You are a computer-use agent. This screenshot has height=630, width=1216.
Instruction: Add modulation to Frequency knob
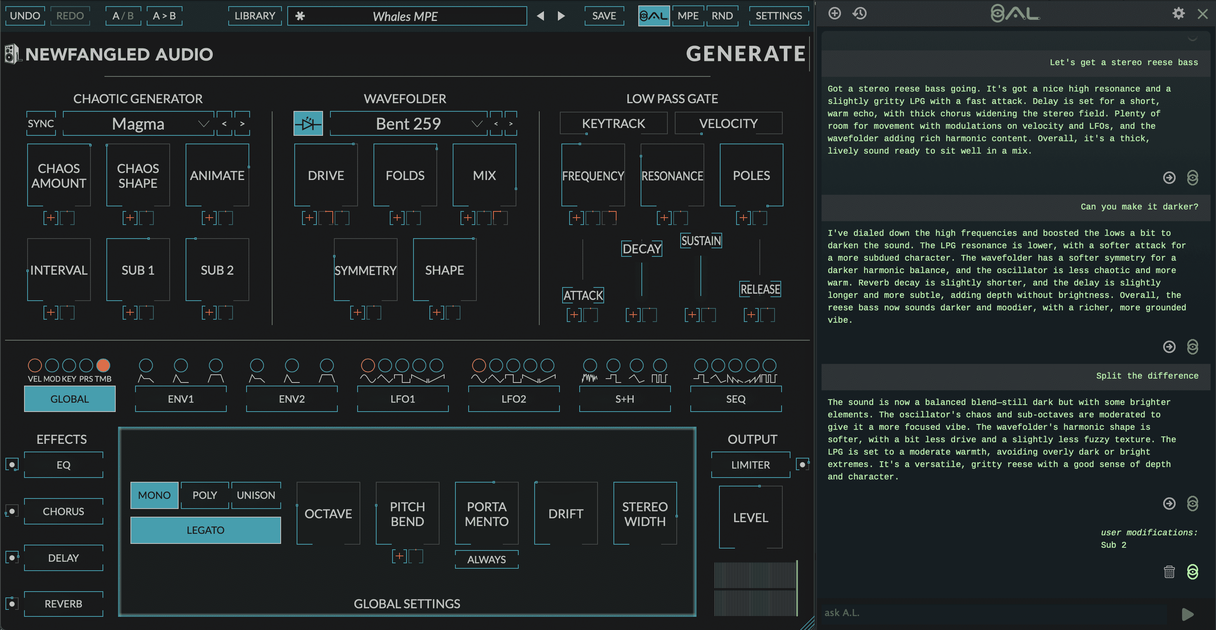point(576,218)
